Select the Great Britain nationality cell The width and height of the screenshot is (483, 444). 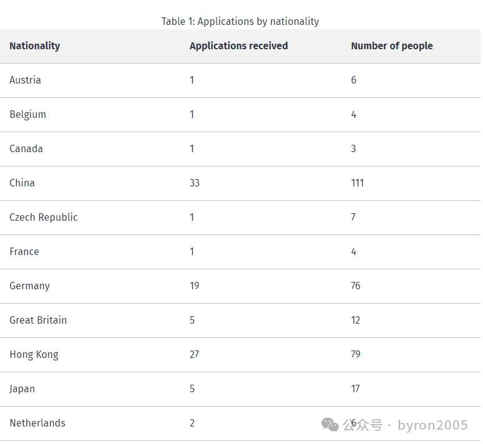point(38,320)
